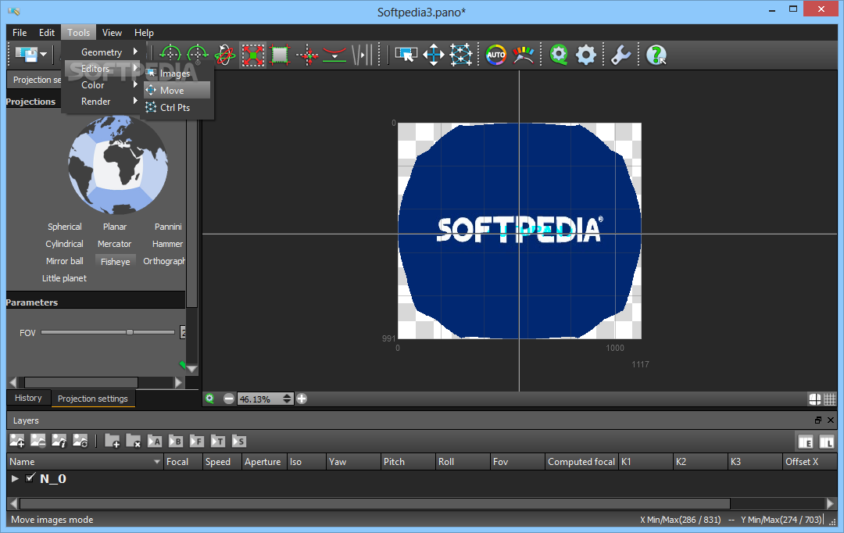Expand the Geometry submenu
This screenshot has height=533, width=844.
[x=102, y=52]
